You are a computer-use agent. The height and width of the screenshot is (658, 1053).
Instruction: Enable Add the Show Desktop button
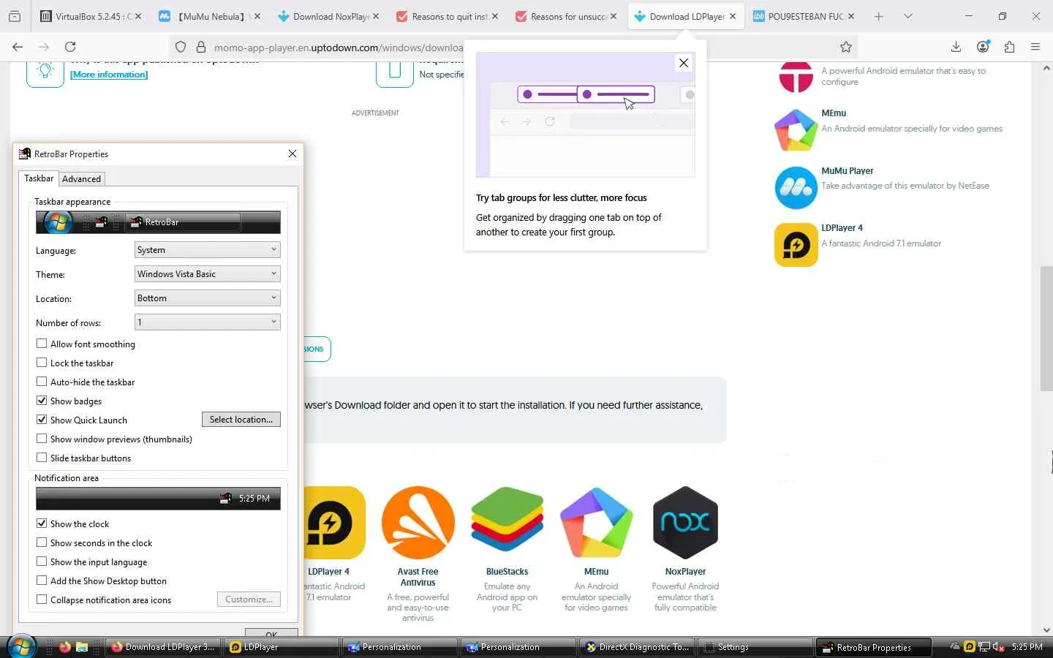tap(42, 581)
